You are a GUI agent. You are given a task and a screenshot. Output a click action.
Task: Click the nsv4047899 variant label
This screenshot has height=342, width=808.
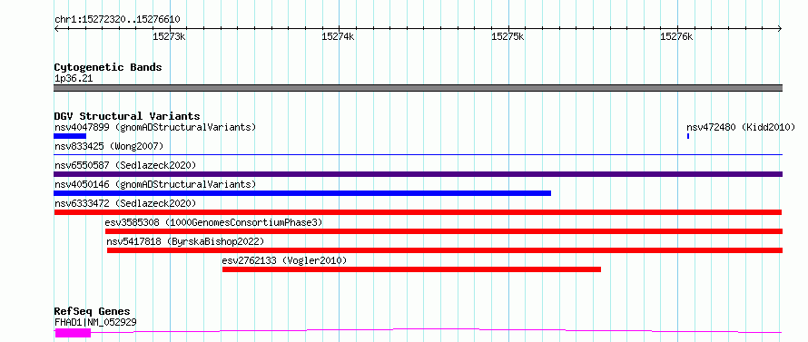tap(155, 127)
